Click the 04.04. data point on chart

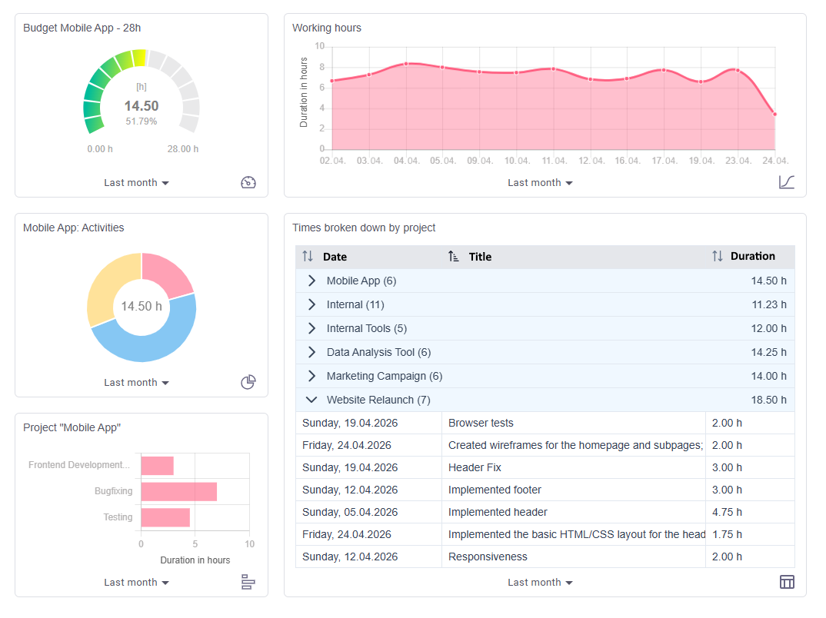coord(406,64)
